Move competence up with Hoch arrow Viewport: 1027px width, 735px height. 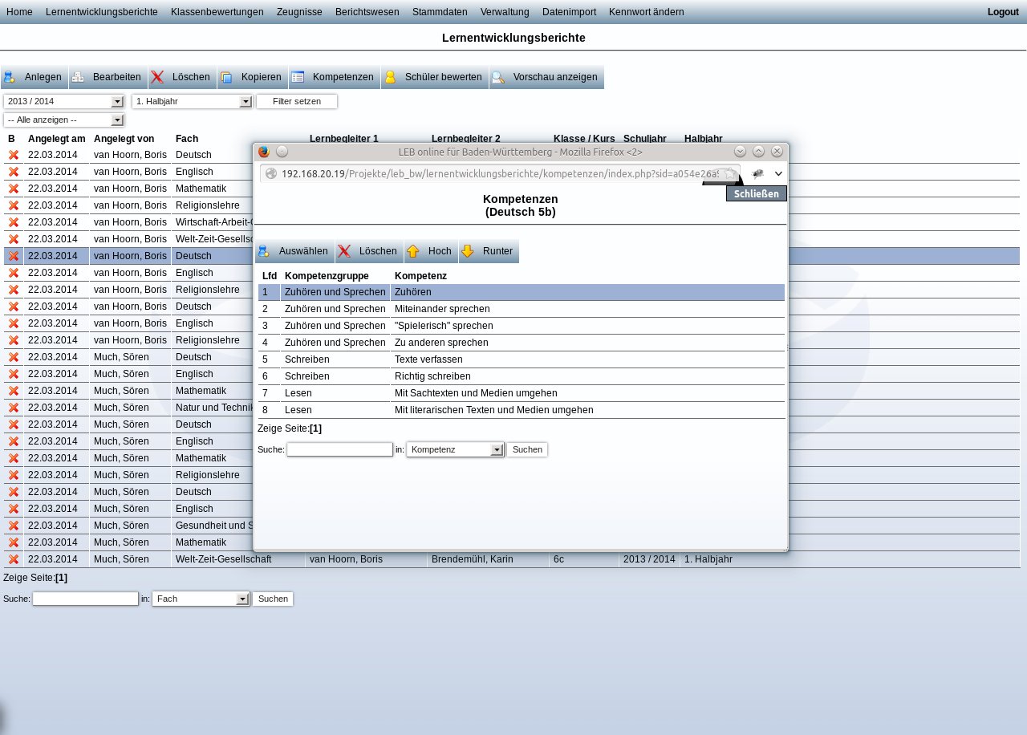[413, 251]
